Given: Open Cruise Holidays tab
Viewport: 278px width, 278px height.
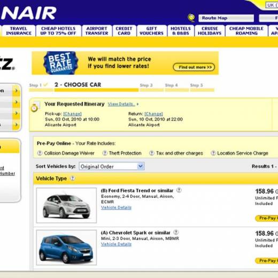Looking at the screenshot, I should [x=210, y=31].
